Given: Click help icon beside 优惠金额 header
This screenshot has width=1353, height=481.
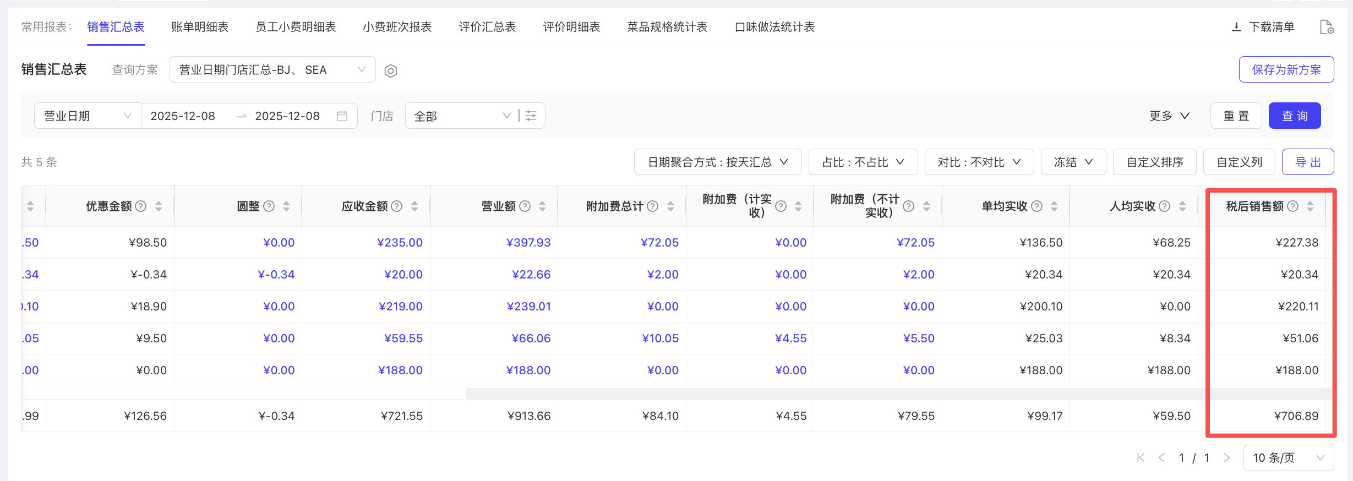Looking at the screenshot, I should pos(141,206).
